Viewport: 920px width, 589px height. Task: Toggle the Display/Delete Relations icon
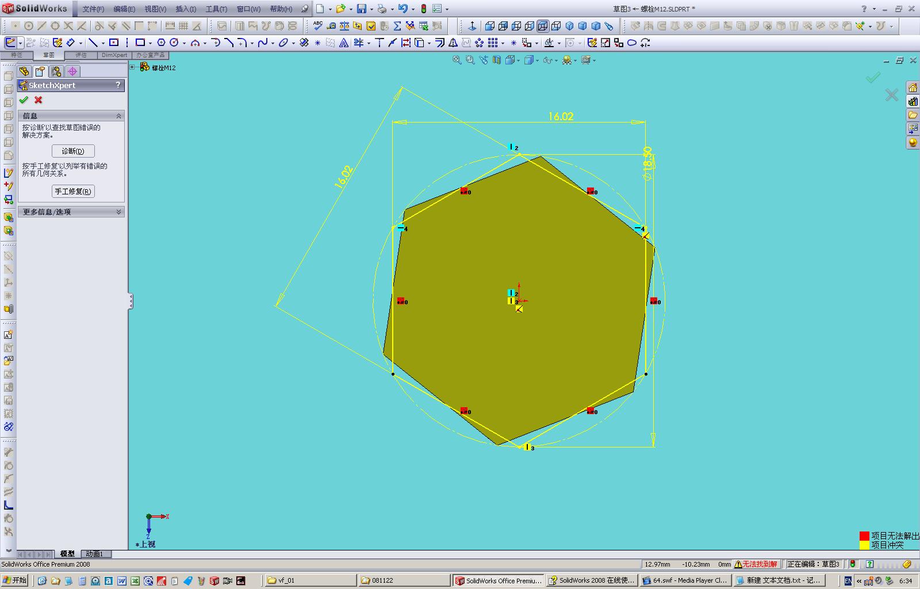click(x=549, y=43)
